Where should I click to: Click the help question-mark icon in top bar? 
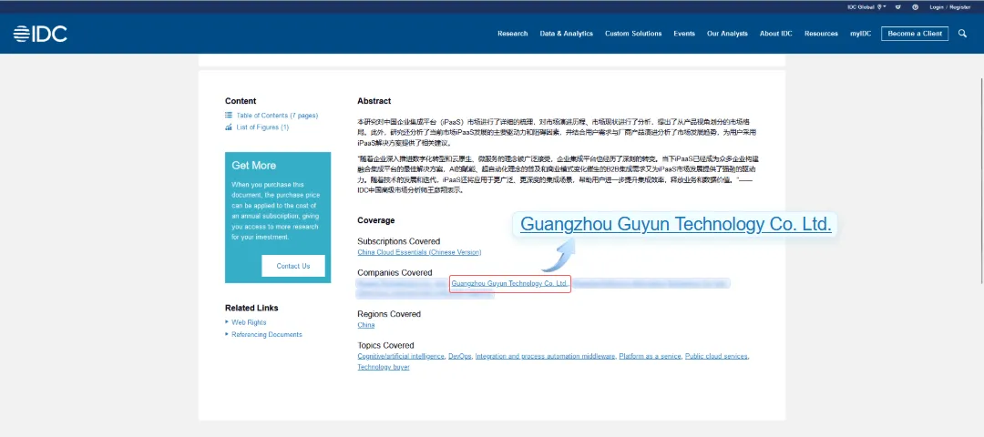(x=916, y=7)
